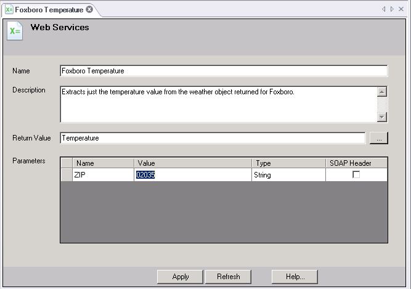The height and width of the screenshot is (289, 411).
Task: Enable the SOAP Header checkbox for ZIP
Action: click(356, 175)
